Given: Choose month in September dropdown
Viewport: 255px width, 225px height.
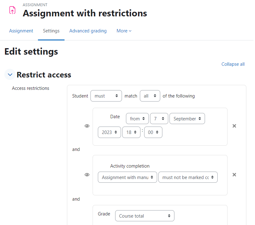Looking at the screenshot, I should pos(187,119).
